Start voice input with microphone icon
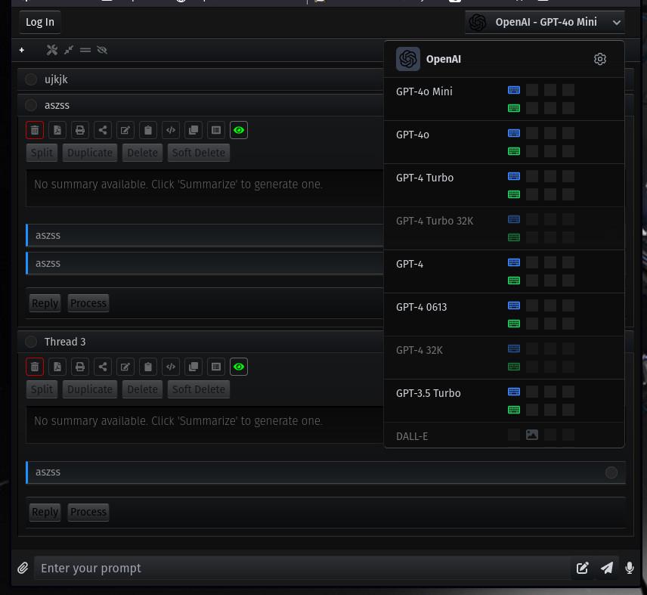The height and width of the screenshot is (595, 647). click(x=630, y=569)
